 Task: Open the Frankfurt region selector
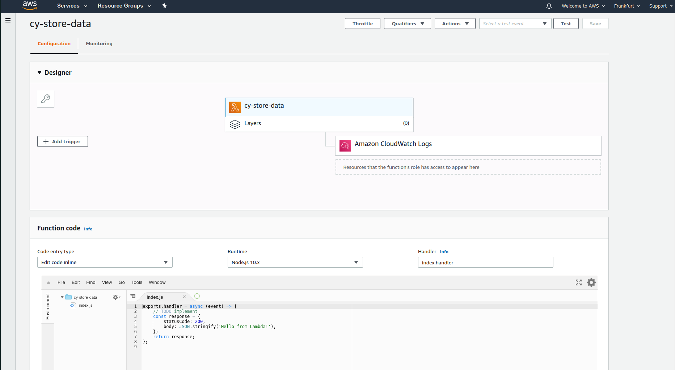tap(627, 6)
